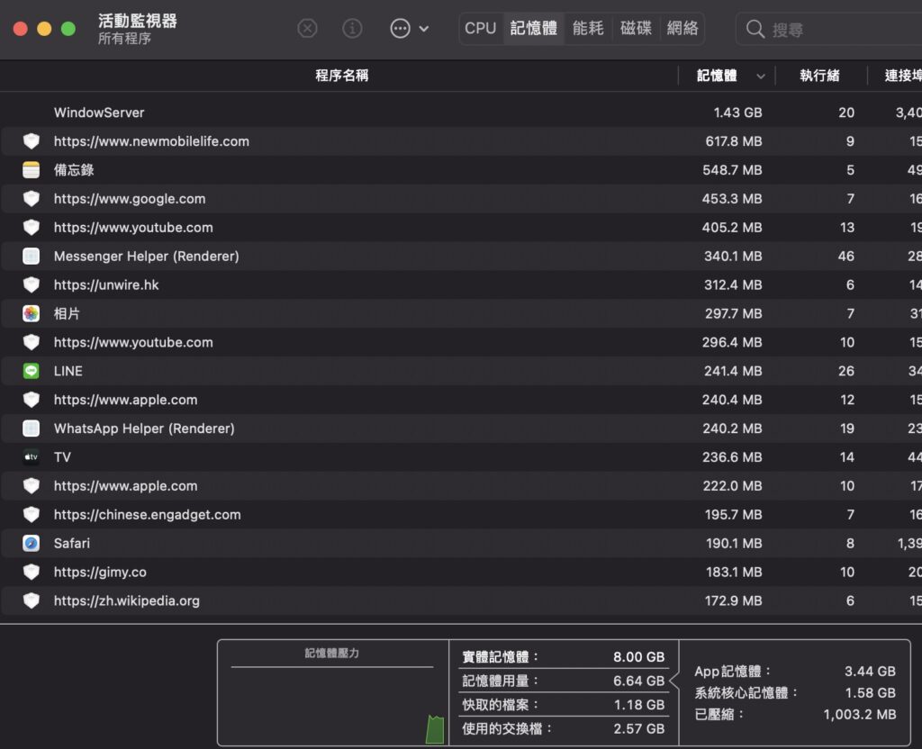Select the https://chinese.engadget.com process name
Screen dimensions: 922x749
pos(148,514)
